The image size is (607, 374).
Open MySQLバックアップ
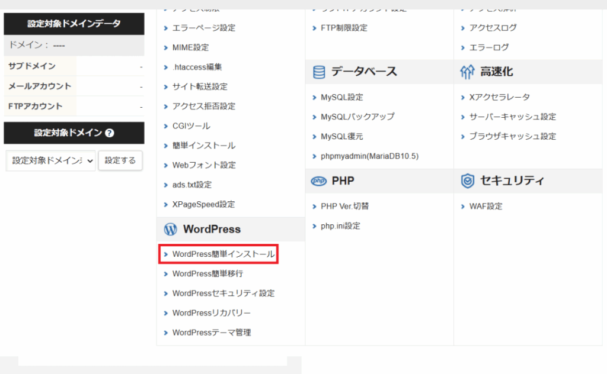point(357,117)
